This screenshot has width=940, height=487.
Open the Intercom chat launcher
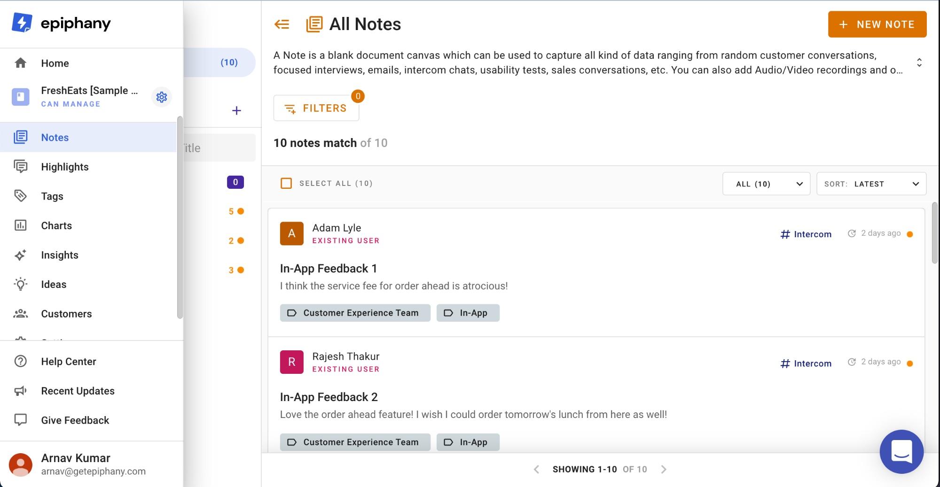click(x=901, y=452)
